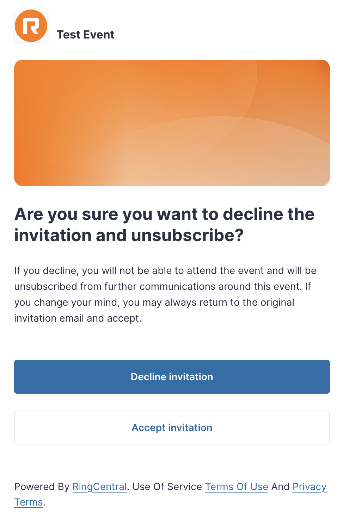Image resolution: width=356 pixels, height=531 pixels.
Task: Click the line mentioning further communications
Action: tap(162, 286)
